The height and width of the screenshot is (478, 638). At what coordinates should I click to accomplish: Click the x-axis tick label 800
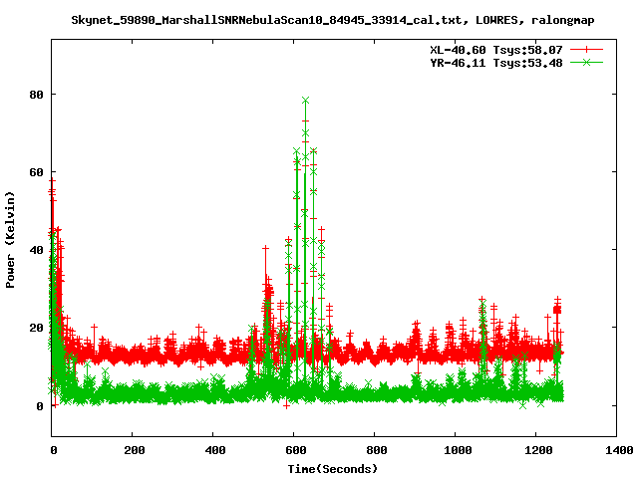[x=377, y=450]
